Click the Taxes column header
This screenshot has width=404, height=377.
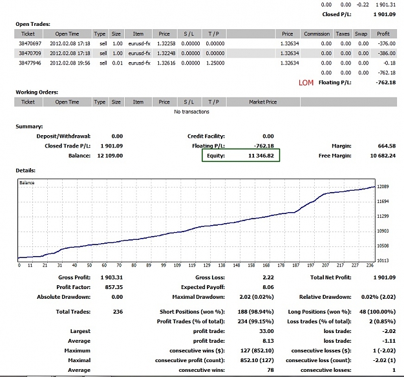[x=343, y=34]
